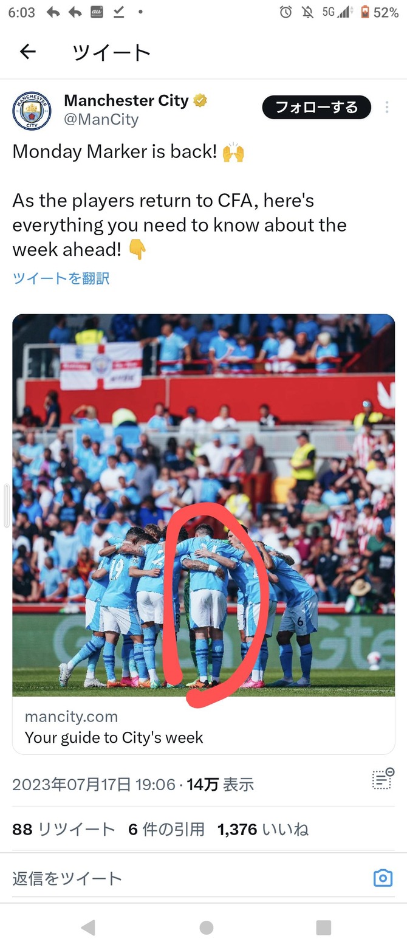Tap the Manchester City display name

click(126, 100)
